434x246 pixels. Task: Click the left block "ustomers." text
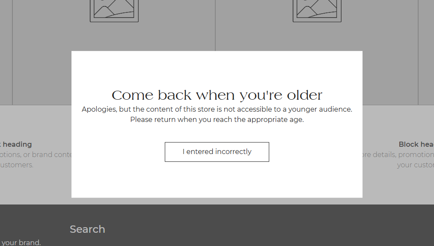pyautogui.click(x=17, y=165)
